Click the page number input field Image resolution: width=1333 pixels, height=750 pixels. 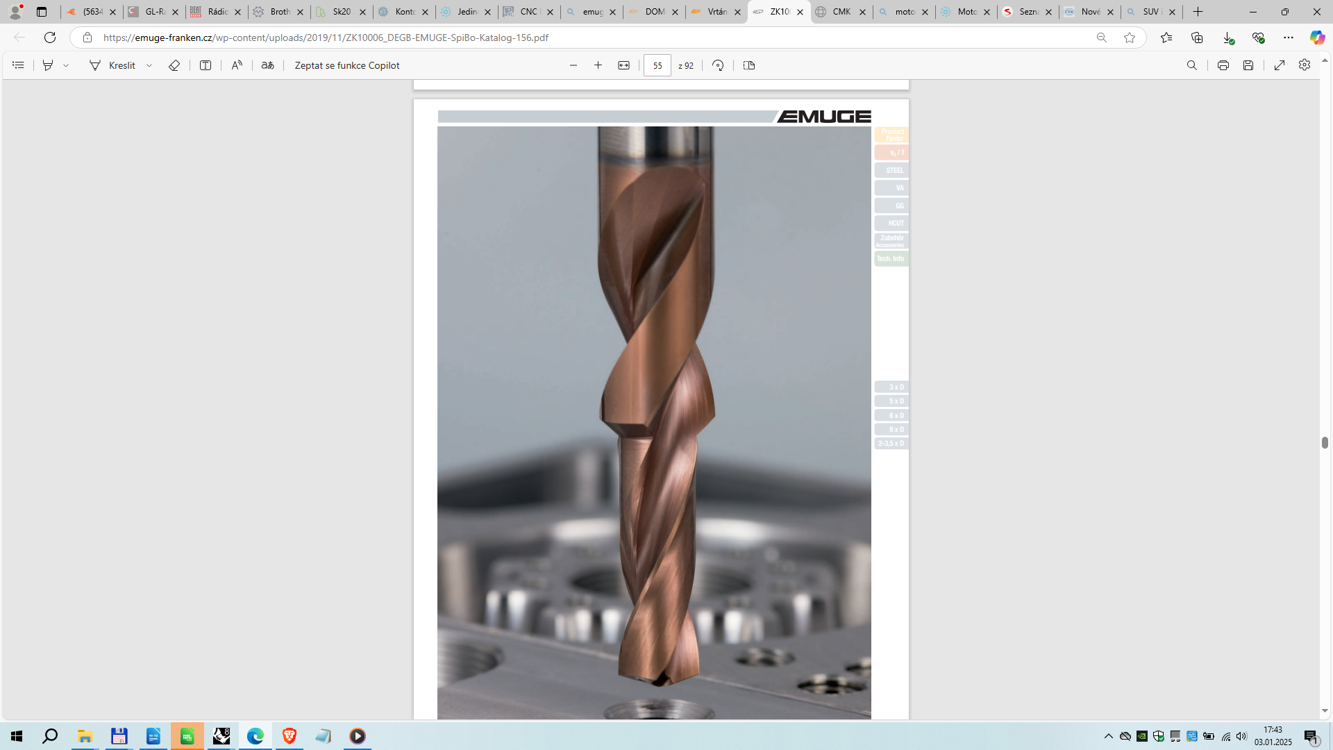(x=657, y=65)
